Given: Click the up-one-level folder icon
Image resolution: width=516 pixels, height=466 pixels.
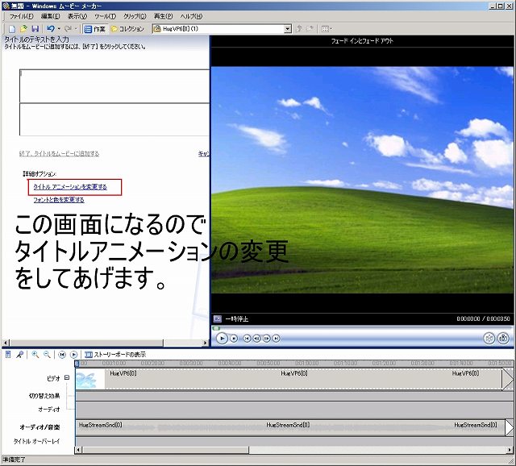Looking at the screenshot, I should [x=299, y=29].
